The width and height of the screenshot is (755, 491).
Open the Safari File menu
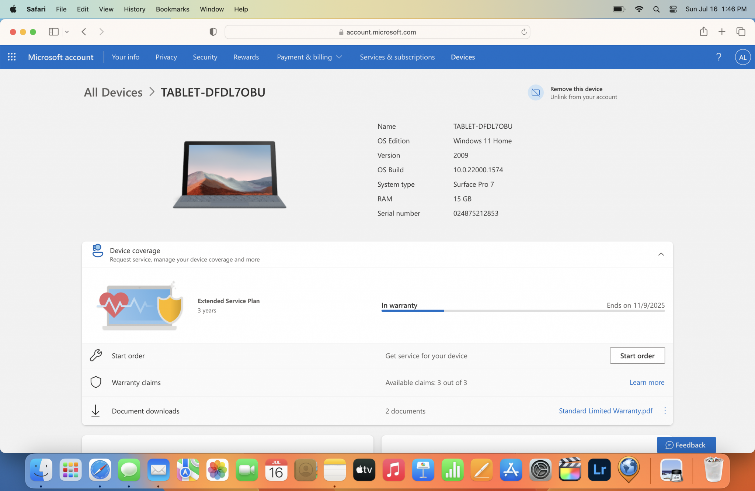pyautogui.click(x=61, y=9)
